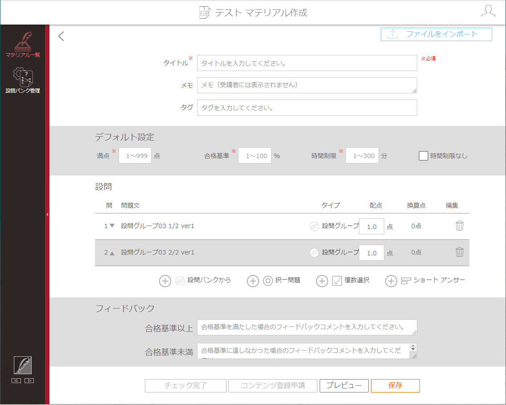The height and width of the screenshot is (405, 506).
Task: Step up the 合格基準未満 text area scroll arrow
Action: (413, 346)
